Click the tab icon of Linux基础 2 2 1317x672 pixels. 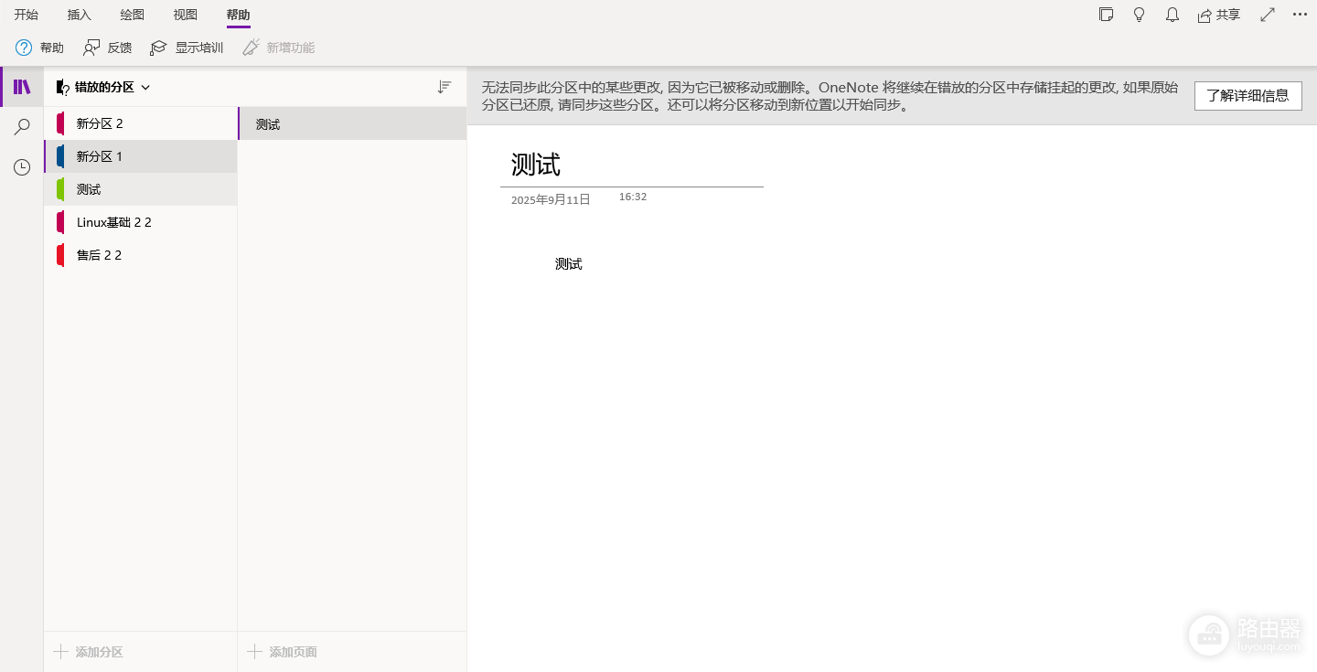60,222
